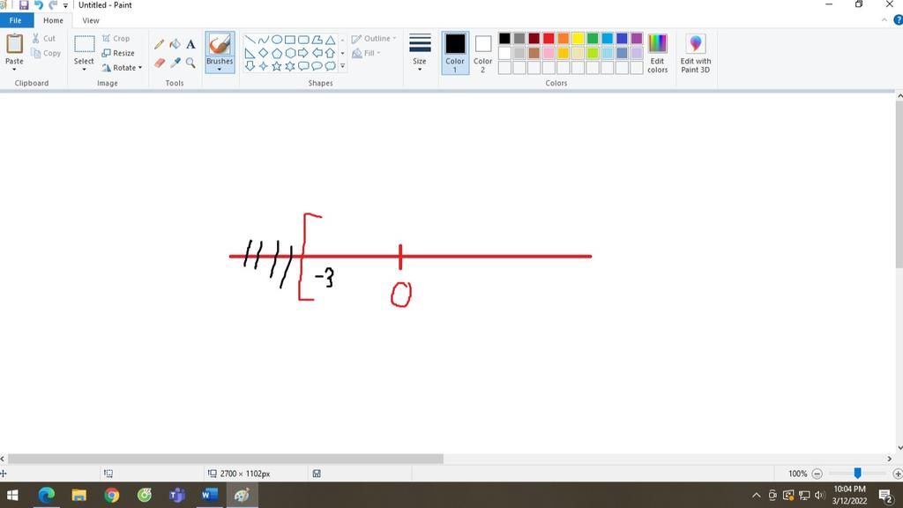Open the Brushes dropdown arrow
This screenshot has height=508, width=903.
click(220, 70)
